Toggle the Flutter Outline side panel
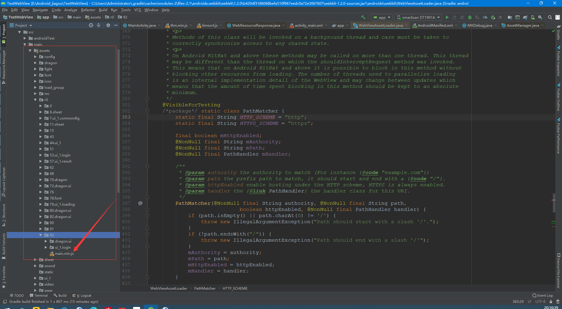Viewport: 562px width, 309px height. click(x=558, y=97)
